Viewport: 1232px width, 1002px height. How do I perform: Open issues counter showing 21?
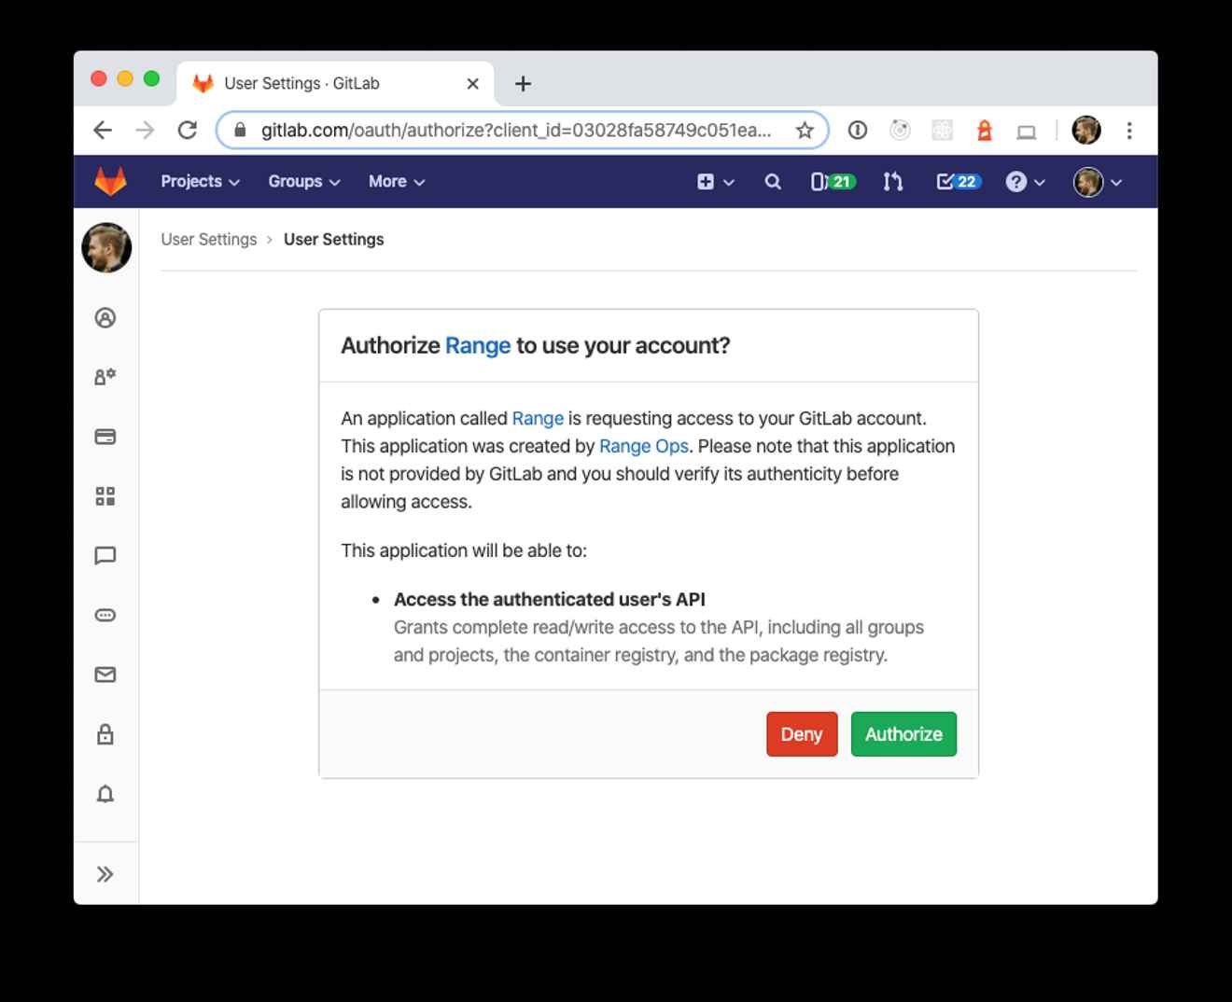[833, 182]
